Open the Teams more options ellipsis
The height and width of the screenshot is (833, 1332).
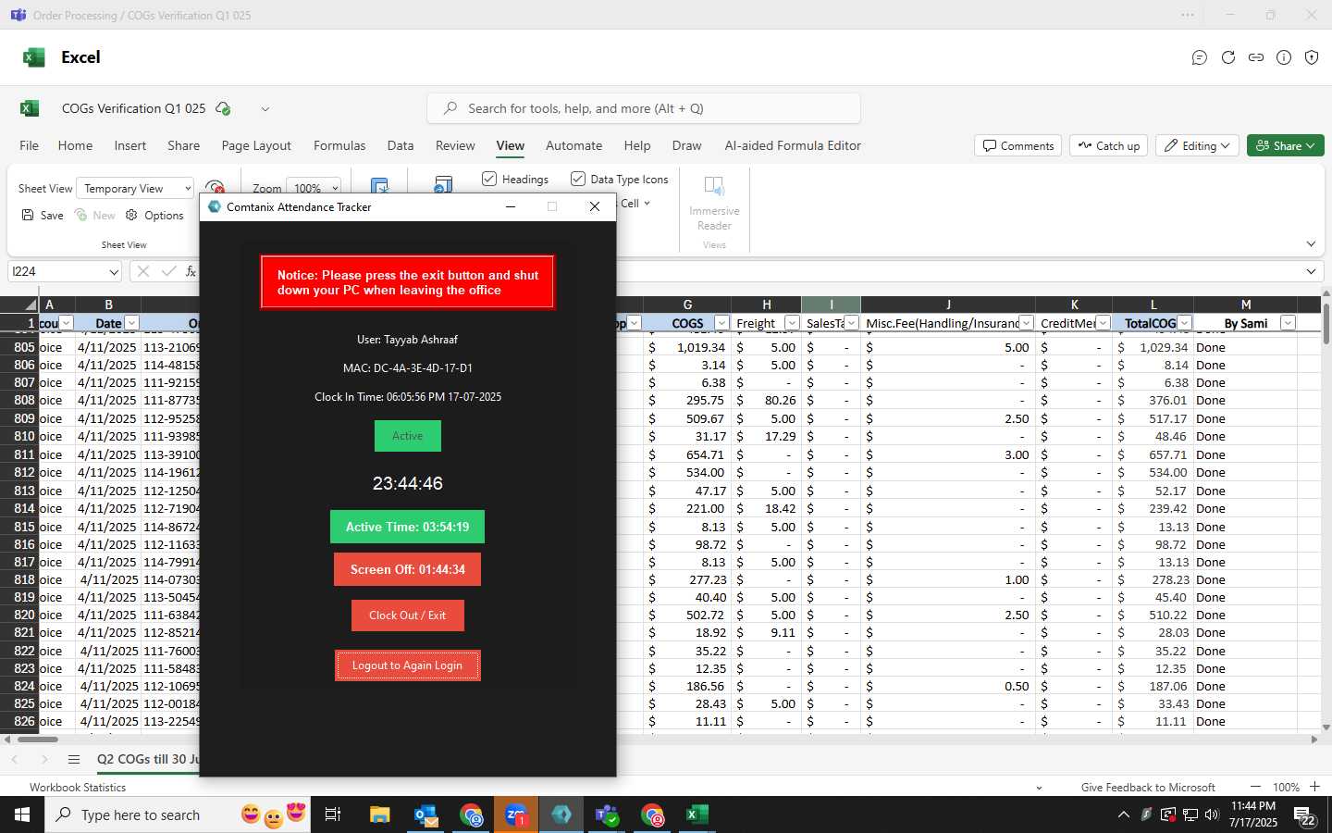click(x=1188, y=15)
